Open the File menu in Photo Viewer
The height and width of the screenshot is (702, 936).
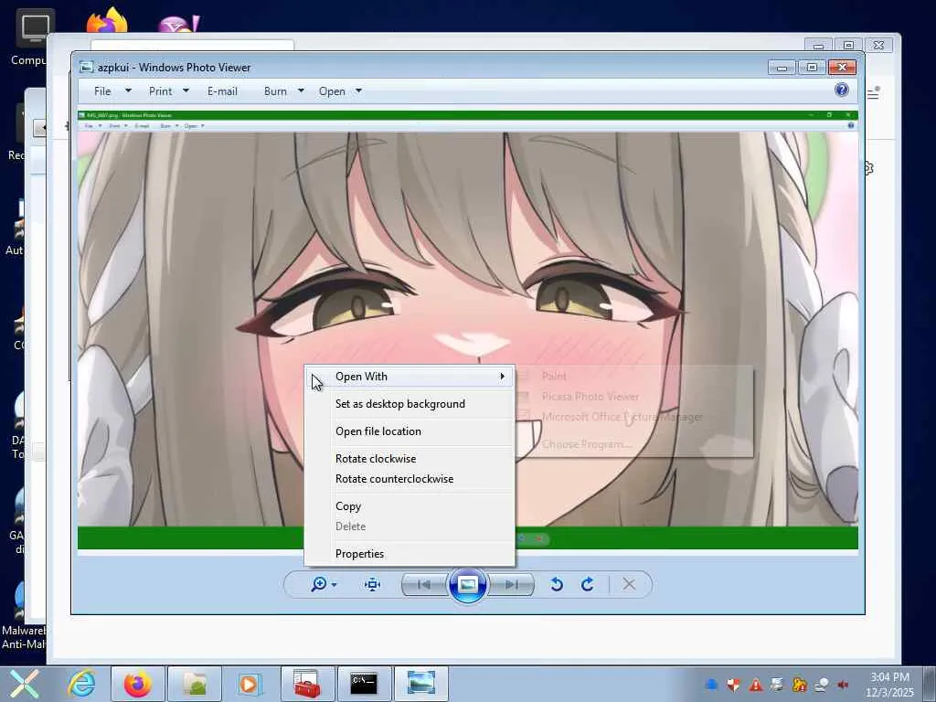click(102, 91)
